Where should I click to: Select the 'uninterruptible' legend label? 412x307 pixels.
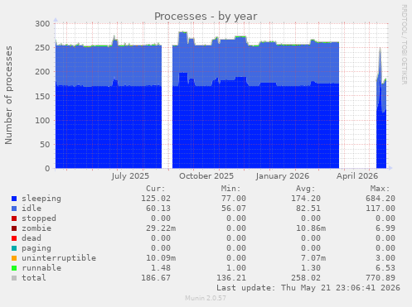tap(59, 258)
